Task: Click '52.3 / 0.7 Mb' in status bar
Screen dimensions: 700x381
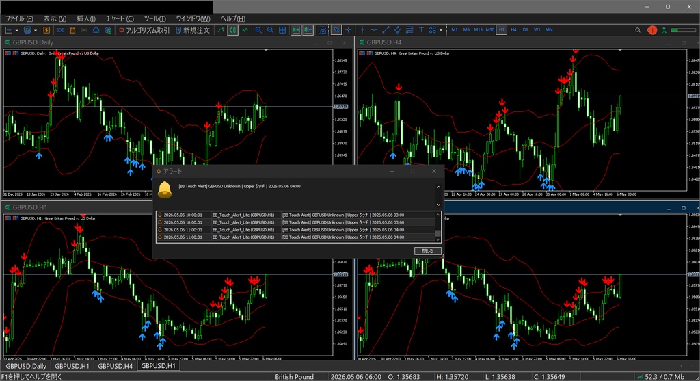Action: (664, 376)
